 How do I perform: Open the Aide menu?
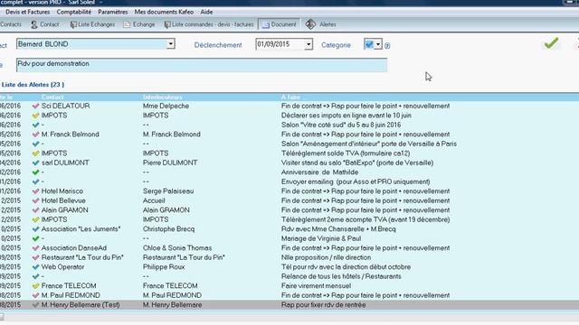tap(206, 12)
